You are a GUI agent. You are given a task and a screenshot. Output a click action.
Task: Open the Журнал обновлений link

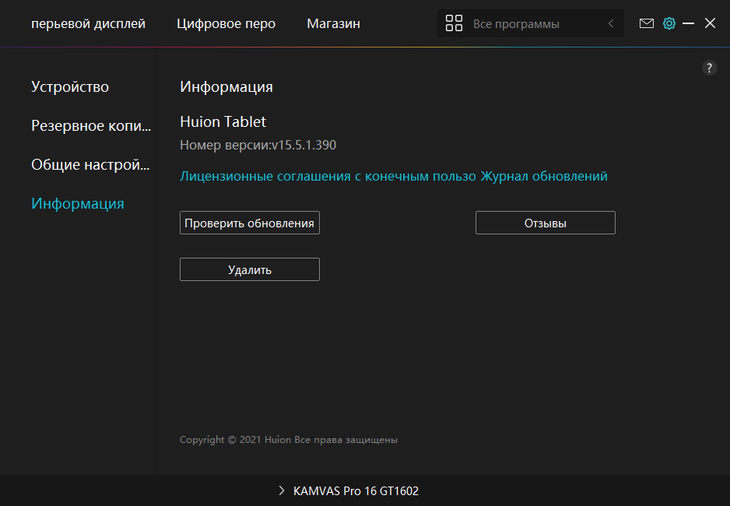pyautogui.click(x=544, y=177)
